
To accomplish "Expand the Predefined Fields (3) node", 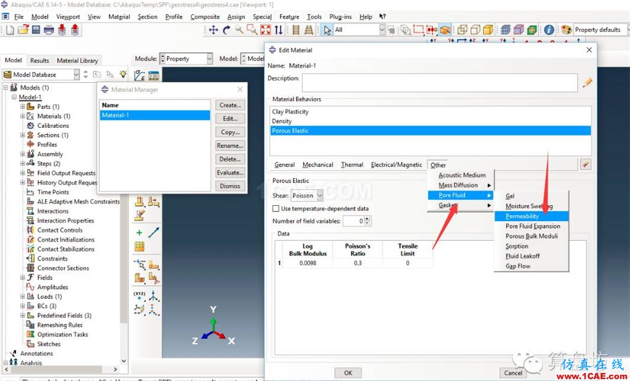I will pyautogui.click(x=23, y=316).
